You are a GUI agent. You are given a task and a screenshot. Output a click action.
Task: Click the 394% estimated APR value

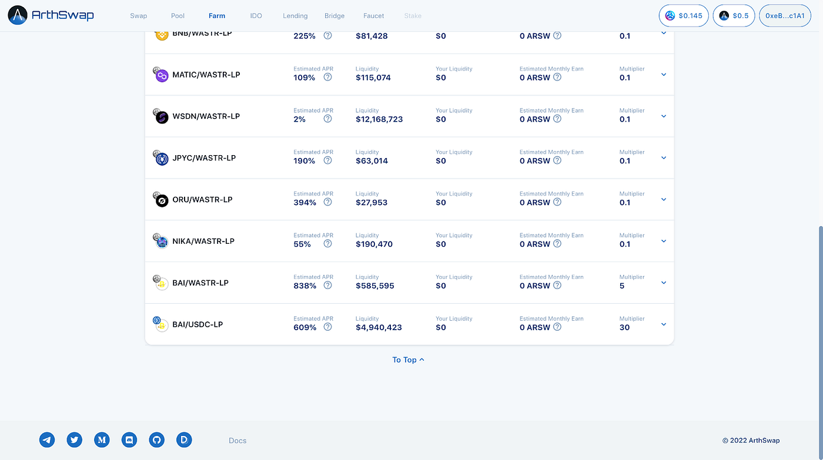pyautogui.click(x=305, y=203)
